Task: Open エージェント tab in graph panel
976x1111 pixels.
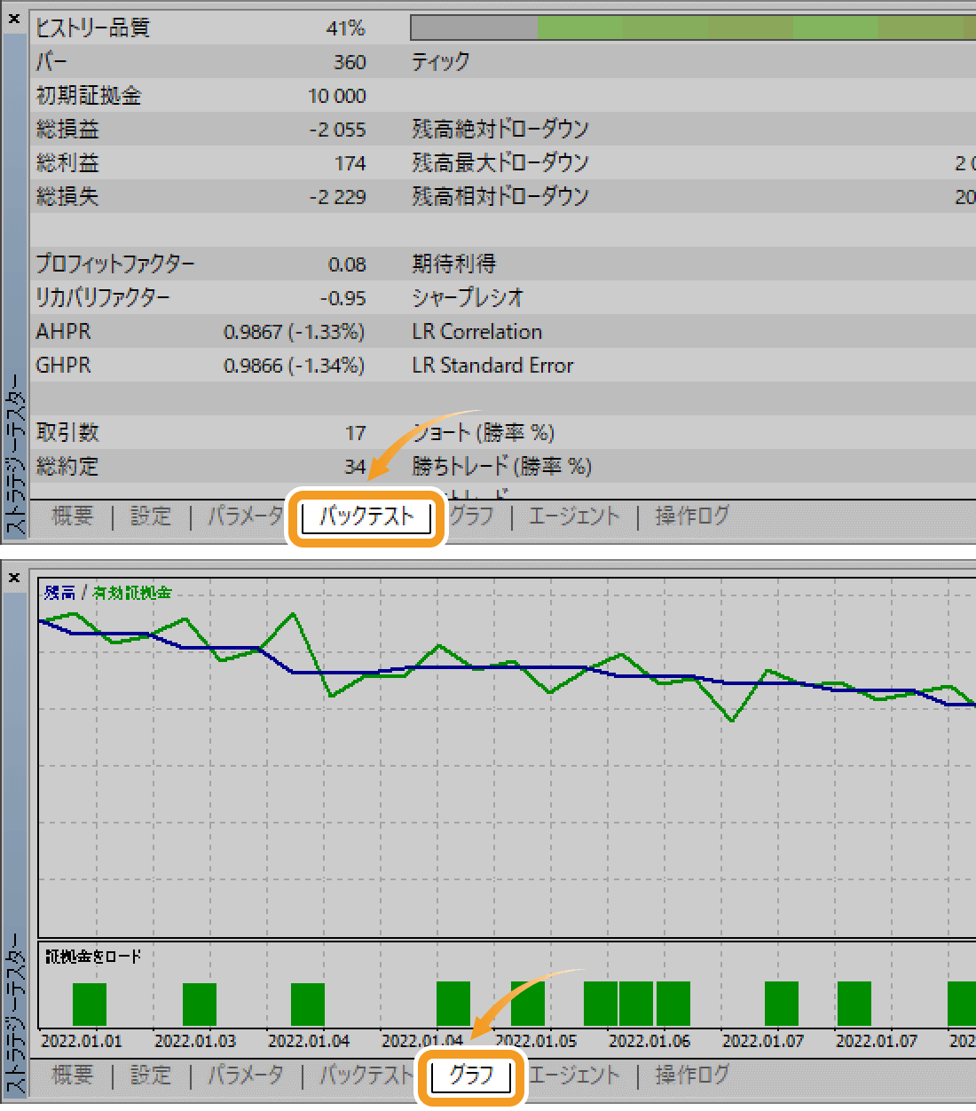Action: coord(574,1075)
